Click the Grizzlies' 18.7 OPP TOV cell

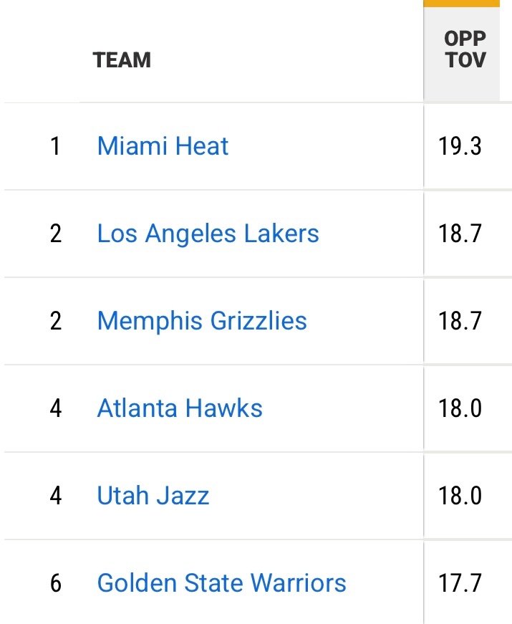(x=460, y=321)
